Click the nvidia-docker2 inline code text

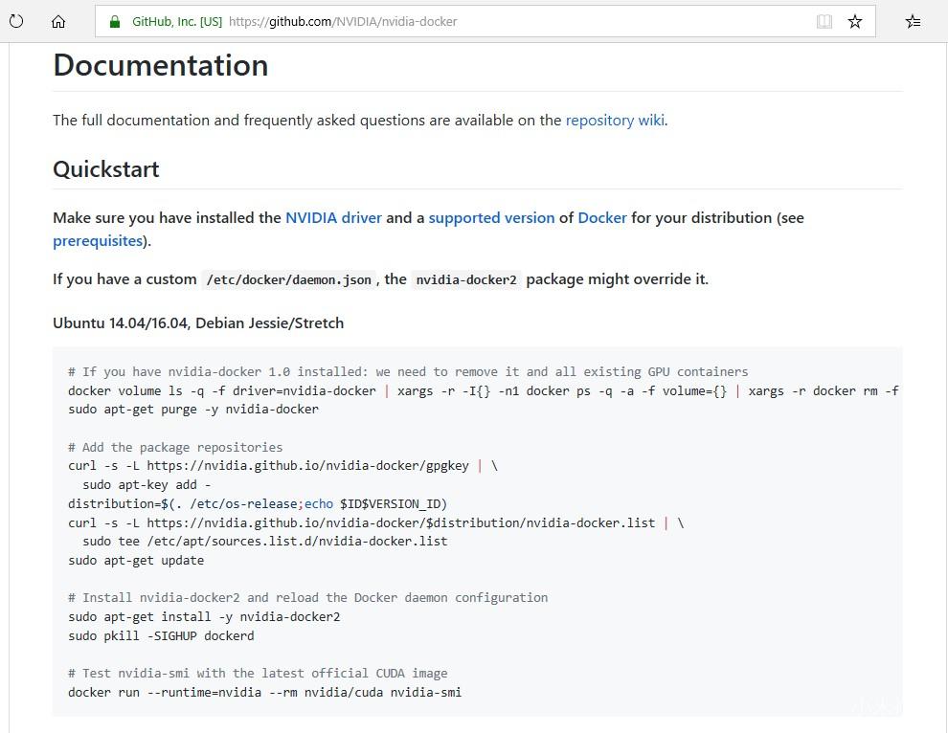466,279
